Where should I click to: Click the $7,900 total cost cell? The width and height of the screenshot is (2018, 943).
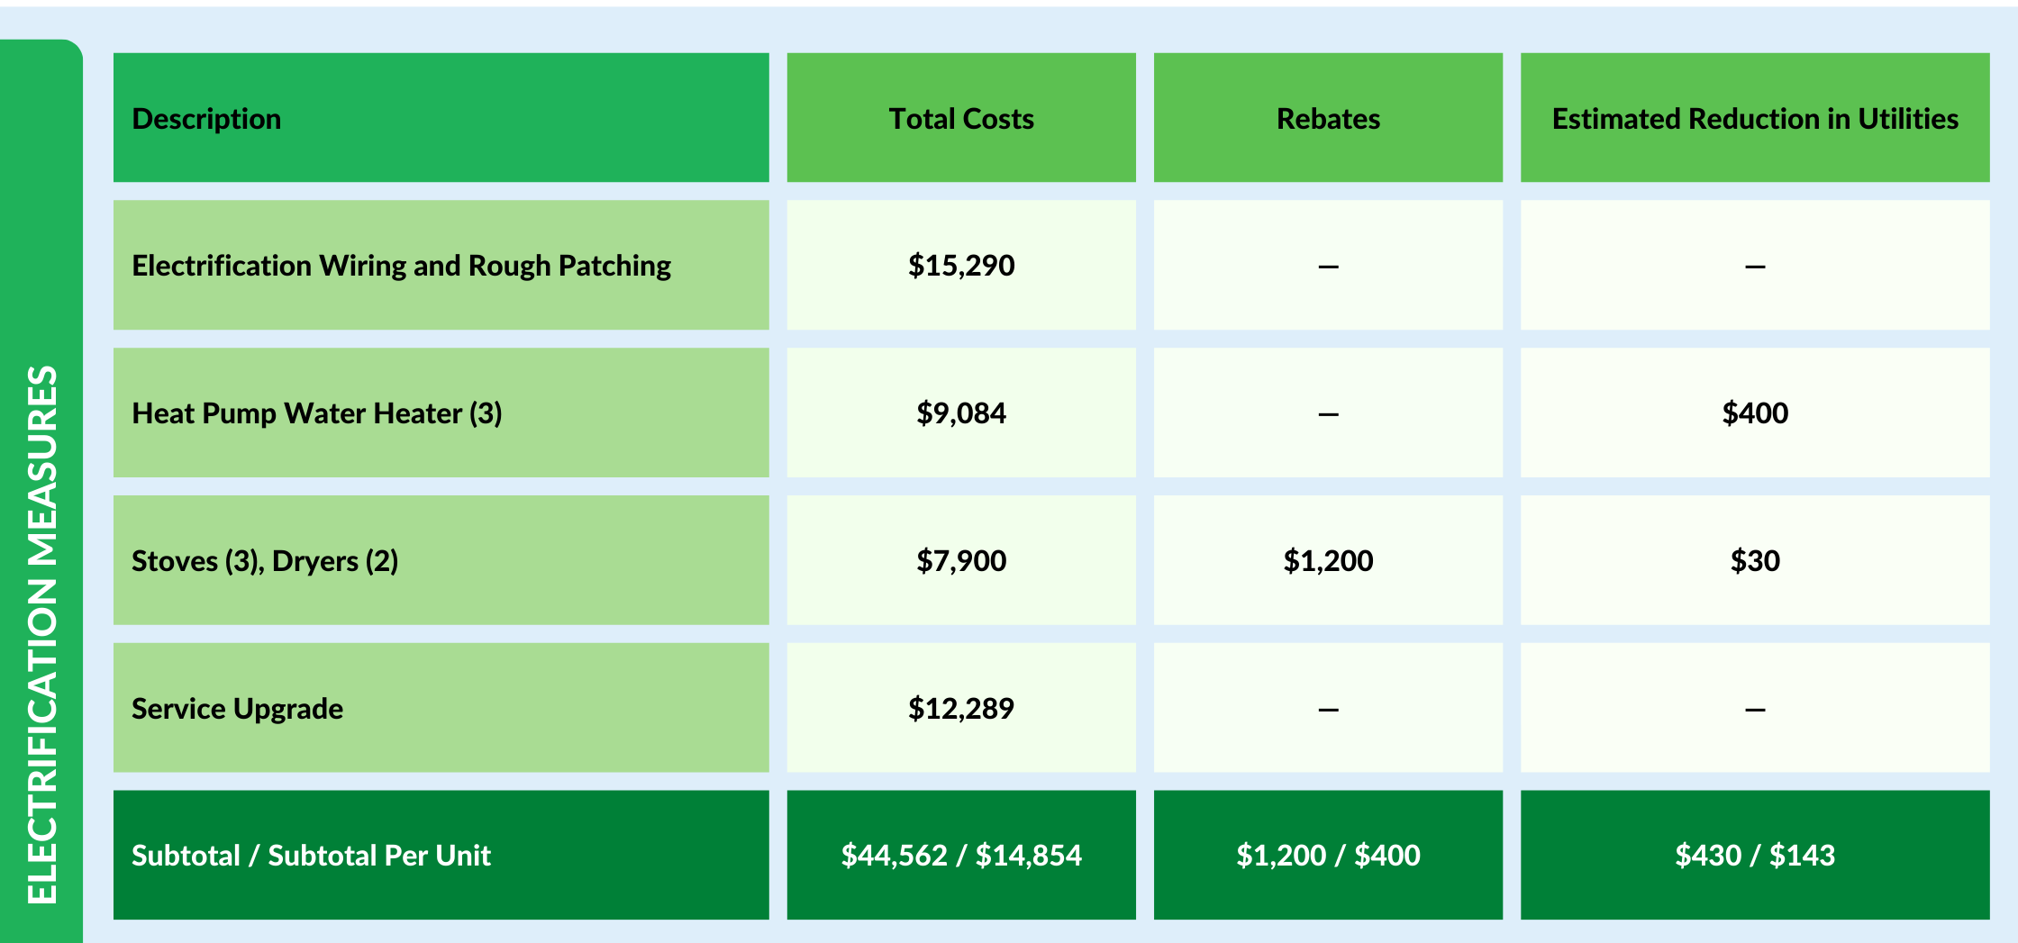click(961, 560)
